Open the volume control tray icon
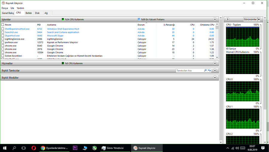The image size is (269, 152). (237, 148)
